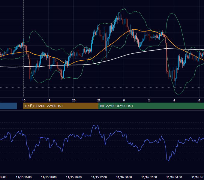Click the 11/16 04:00 date label
The height and width of the screenshot is (180, 204).
point(174,177)
